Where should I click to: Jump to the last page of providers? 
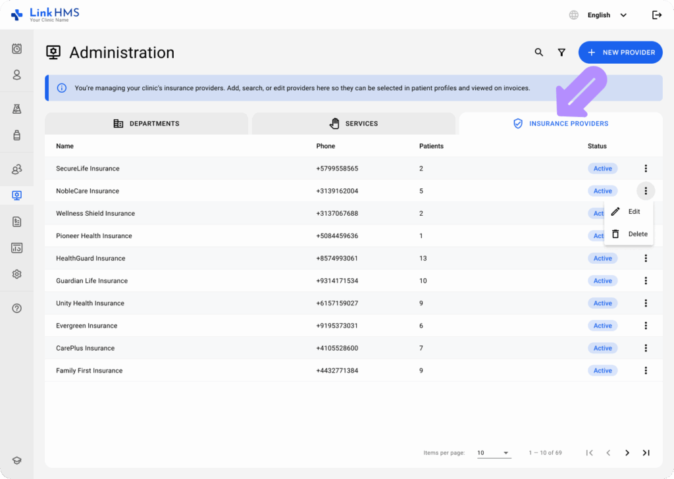(646, 453)
